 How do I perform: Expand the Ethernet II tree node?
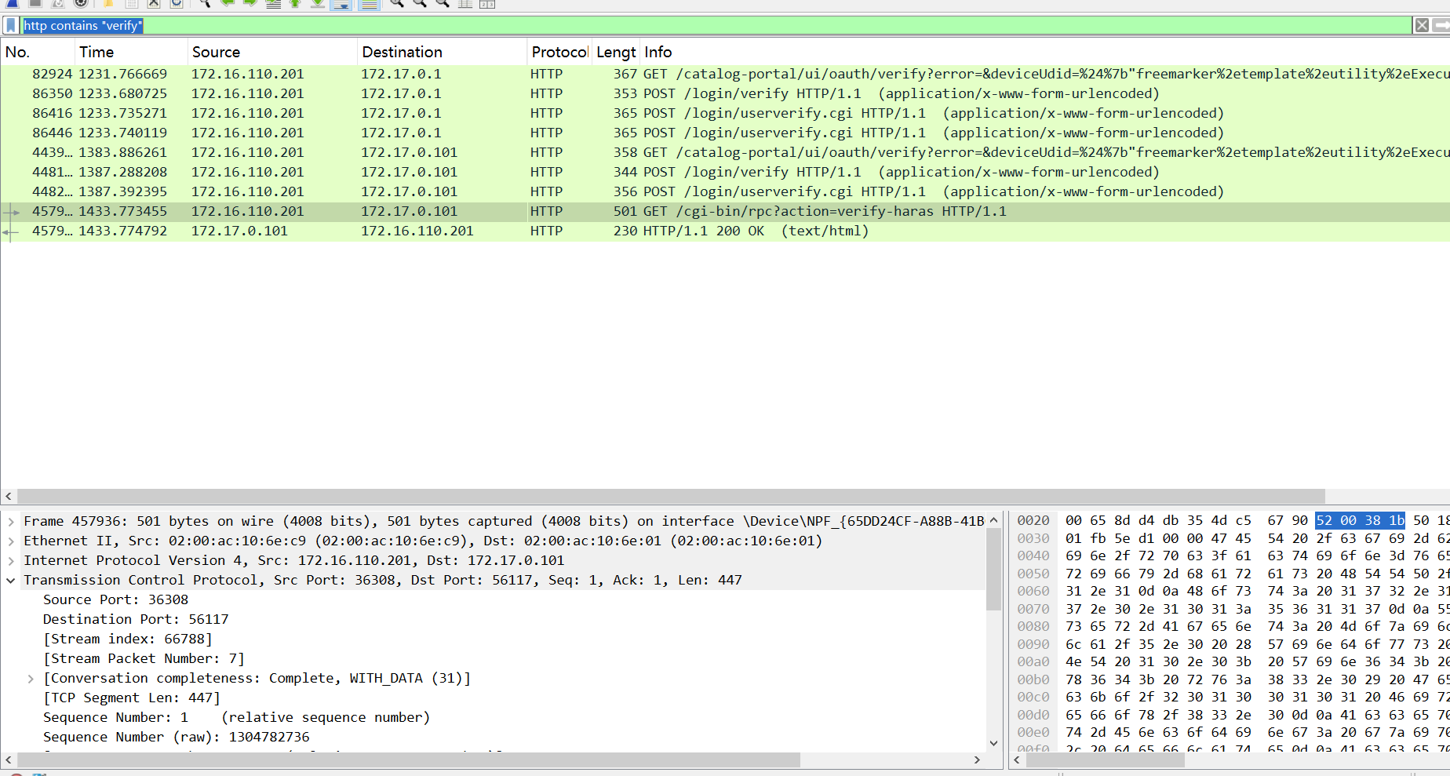coord(11,541)
